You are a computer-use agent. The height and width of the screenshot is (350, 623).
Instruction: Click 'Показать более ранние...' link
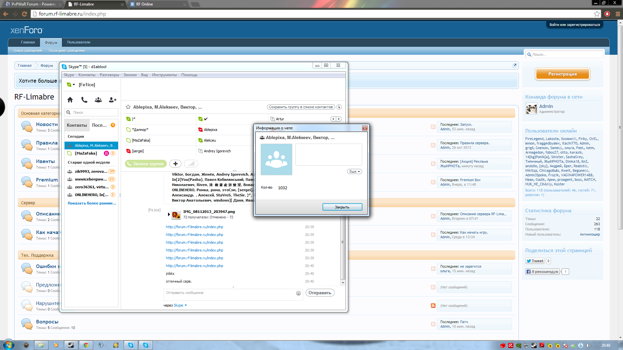[x=92, y=203]
